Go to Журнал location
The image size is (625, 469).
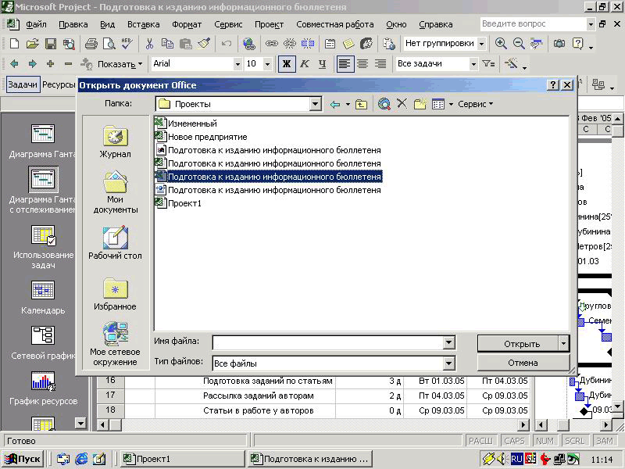pyautogui.click(x=115, y=142)
